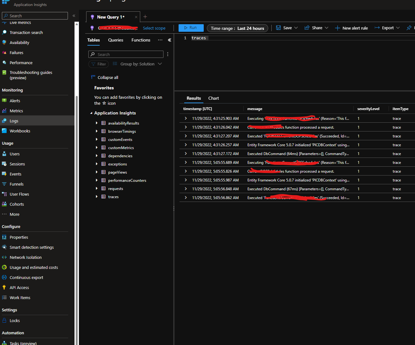This screenshot has width=415, height=345.
Task: Open Smart detection settings
Action: (x=31, y=247)
